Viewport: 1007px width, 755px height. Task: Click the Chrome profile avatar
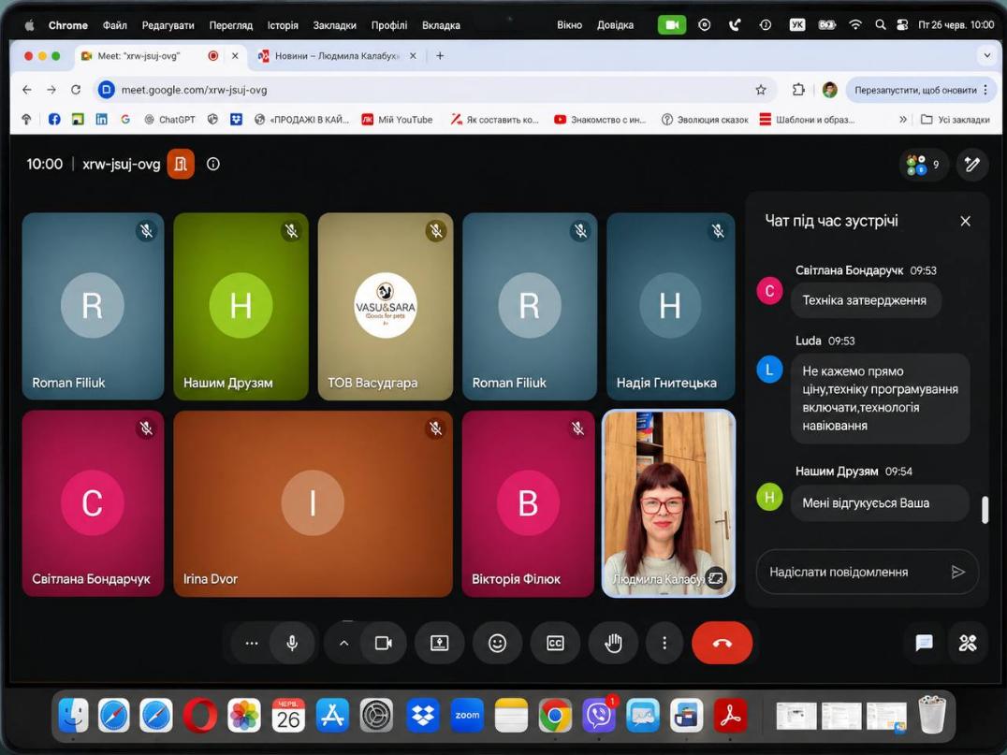[x=830, y=90]
